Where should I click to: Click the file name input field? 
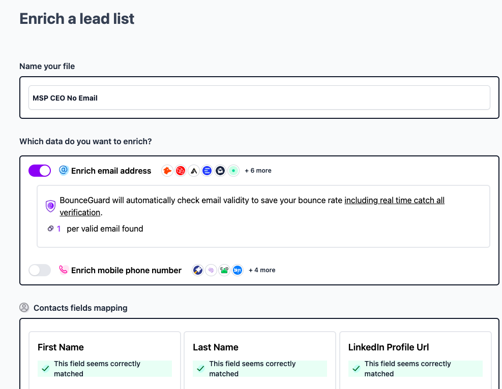click(x=259, y=98)
